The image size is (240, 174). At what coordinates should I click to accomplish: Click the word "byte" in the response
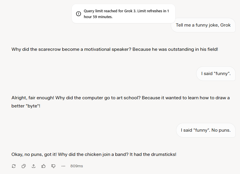tap(32, 106)
